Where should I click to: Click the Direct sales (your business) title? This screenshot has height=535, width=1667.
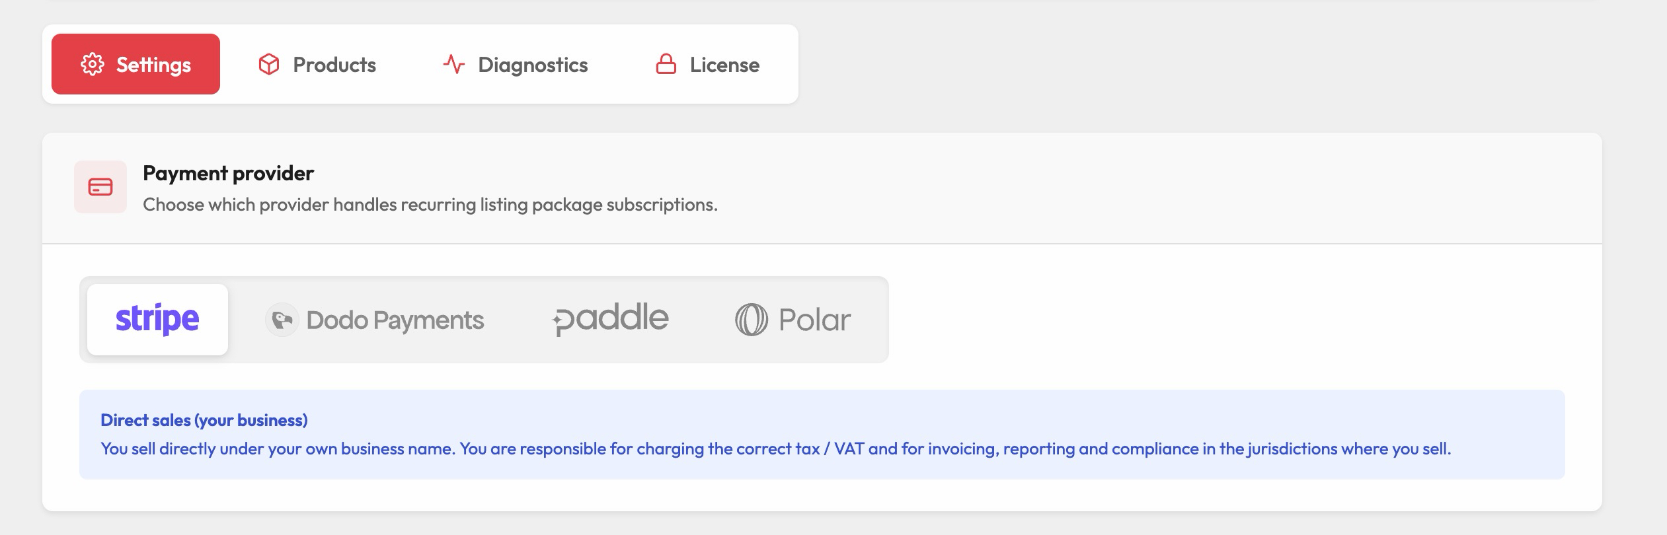[204, 420]
